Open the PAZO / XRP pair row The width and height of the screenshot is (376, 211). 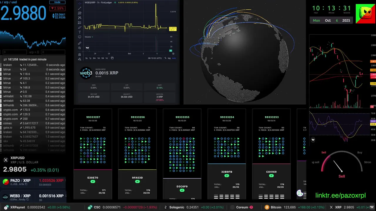coord(33,182)
